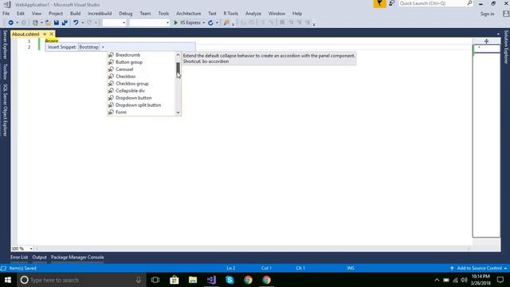Open File Explorer from the taskbar
The width and height of the screenshot is (510, 287).
[x=193, y=280]
